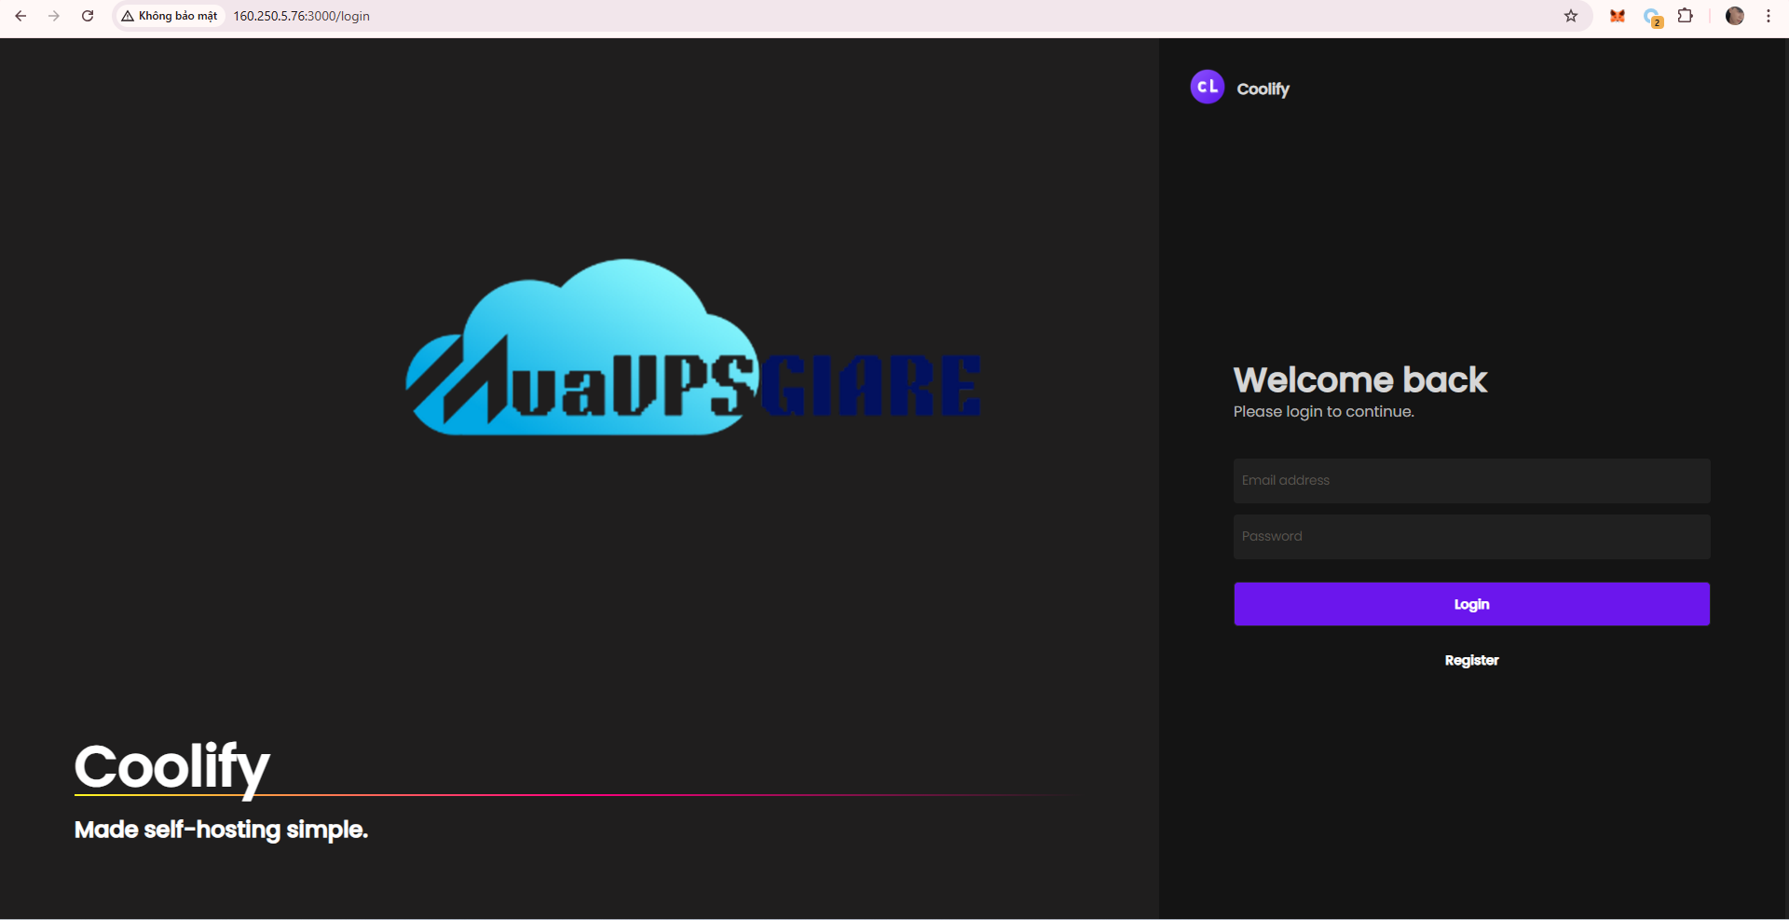The width and height of the screenshot is (1789, 920).
Task: Click the browser forward arrow
Action: [54, 16]
